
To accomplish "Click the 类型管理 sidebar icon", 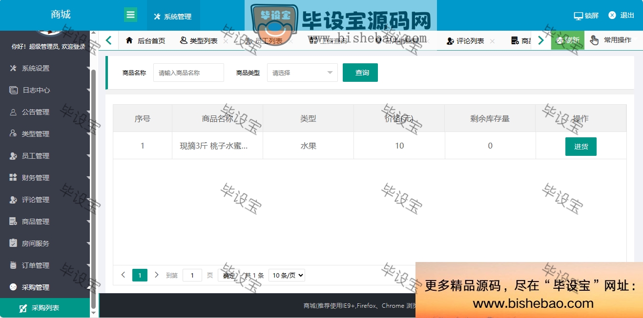I will [13, 134].
